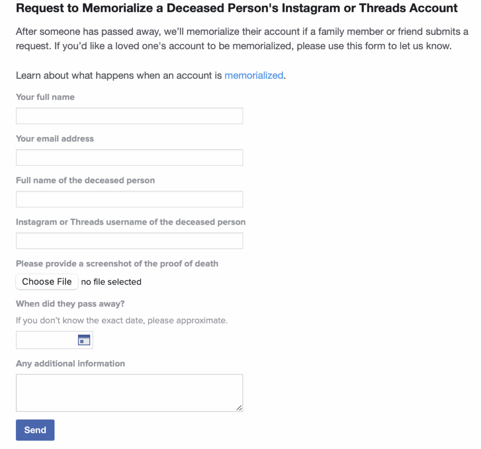Viewport: 481px width, 449px height.
Task: Click the page heading about memorializing an account
Action: click(237, 8)
